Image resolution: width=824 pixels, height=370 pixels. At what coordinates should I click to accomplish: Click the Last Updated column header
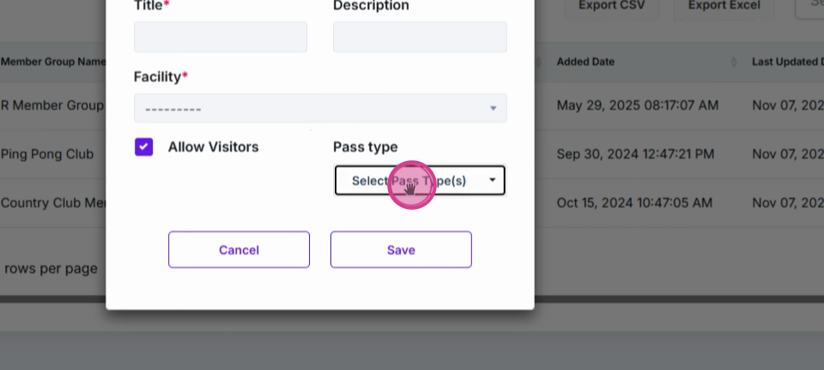[x=788, y=62]
